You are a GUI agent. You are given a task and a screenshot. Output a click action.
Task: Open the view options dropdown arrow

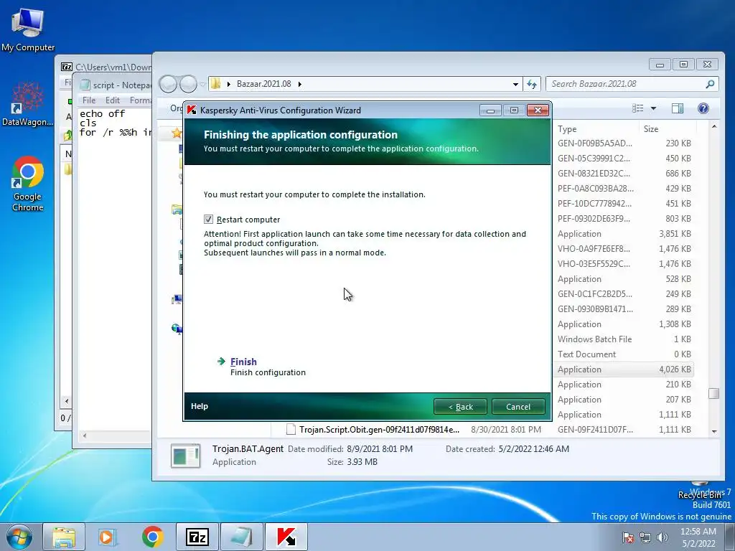[x=653, y=109]
